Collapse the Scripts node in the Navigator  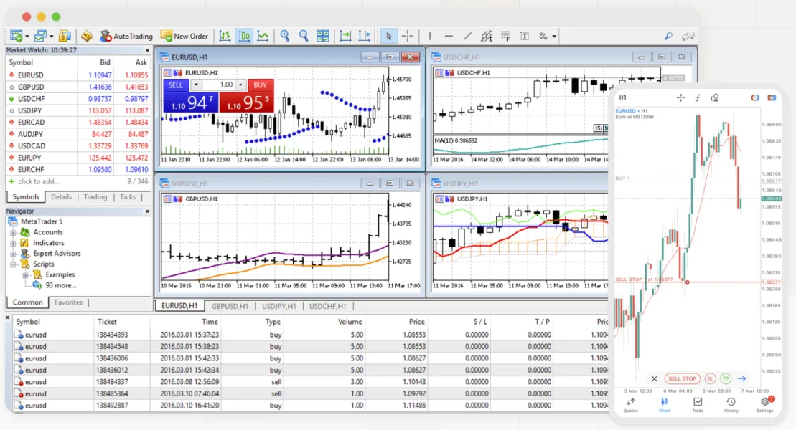13,264
